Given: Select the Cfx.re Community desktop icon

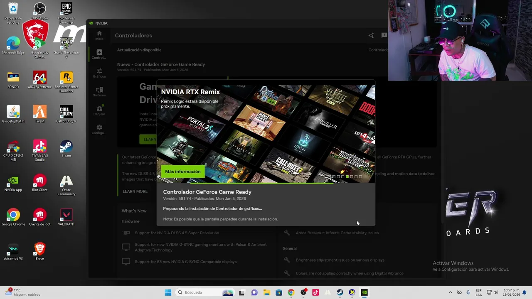Looking at the screenshot, I should [66, 186].
